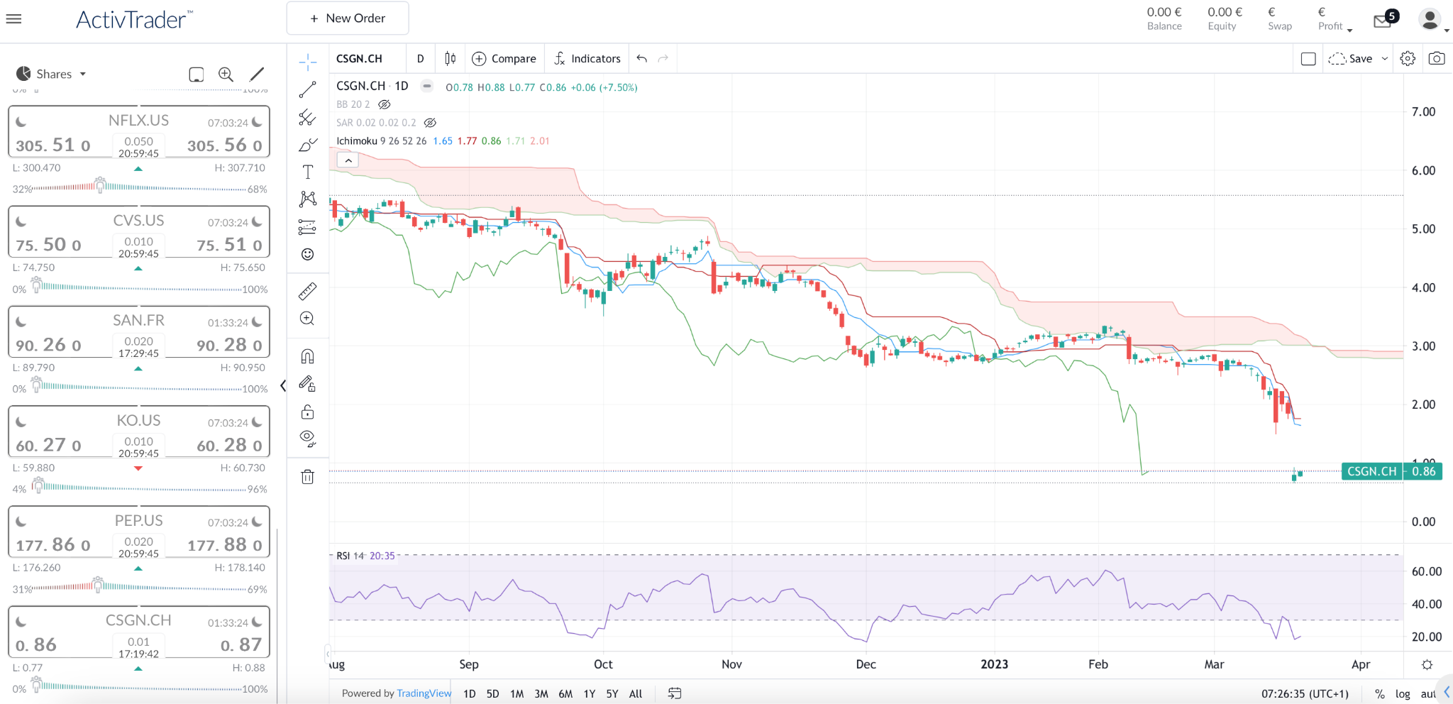Open the mail inbox with 5 notifications
Viewport: 1453px width, 704px height.
[x=1384, y=19]
